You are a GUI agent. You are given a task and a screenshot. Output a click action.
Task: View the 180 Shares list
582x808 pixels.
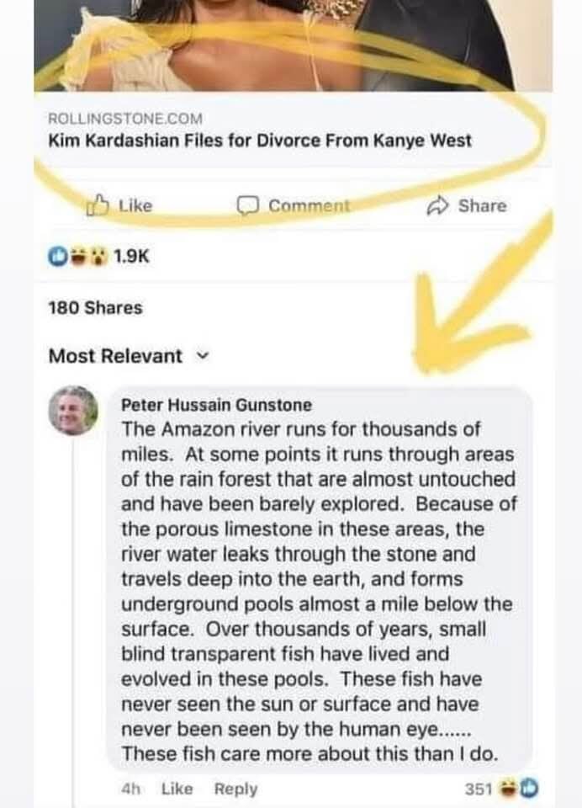point(95,308)
